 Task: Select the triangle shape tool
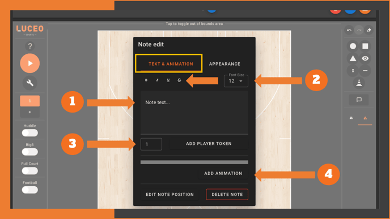tap(353, 58)
